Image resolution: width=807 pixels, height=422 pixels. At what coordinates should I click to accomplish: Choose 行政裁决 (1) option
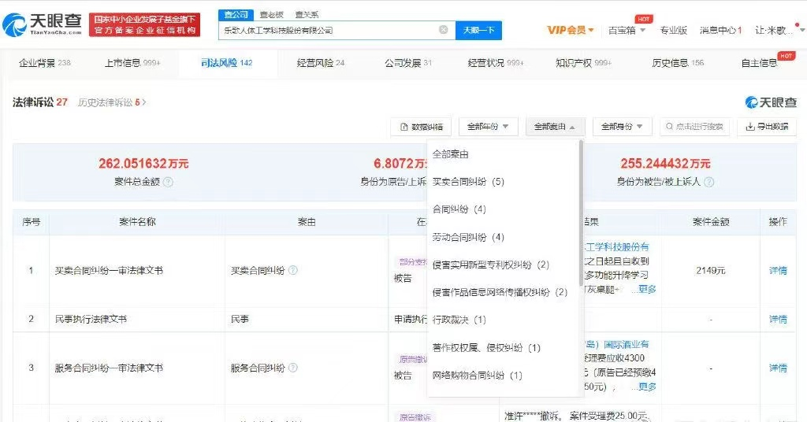459,320
